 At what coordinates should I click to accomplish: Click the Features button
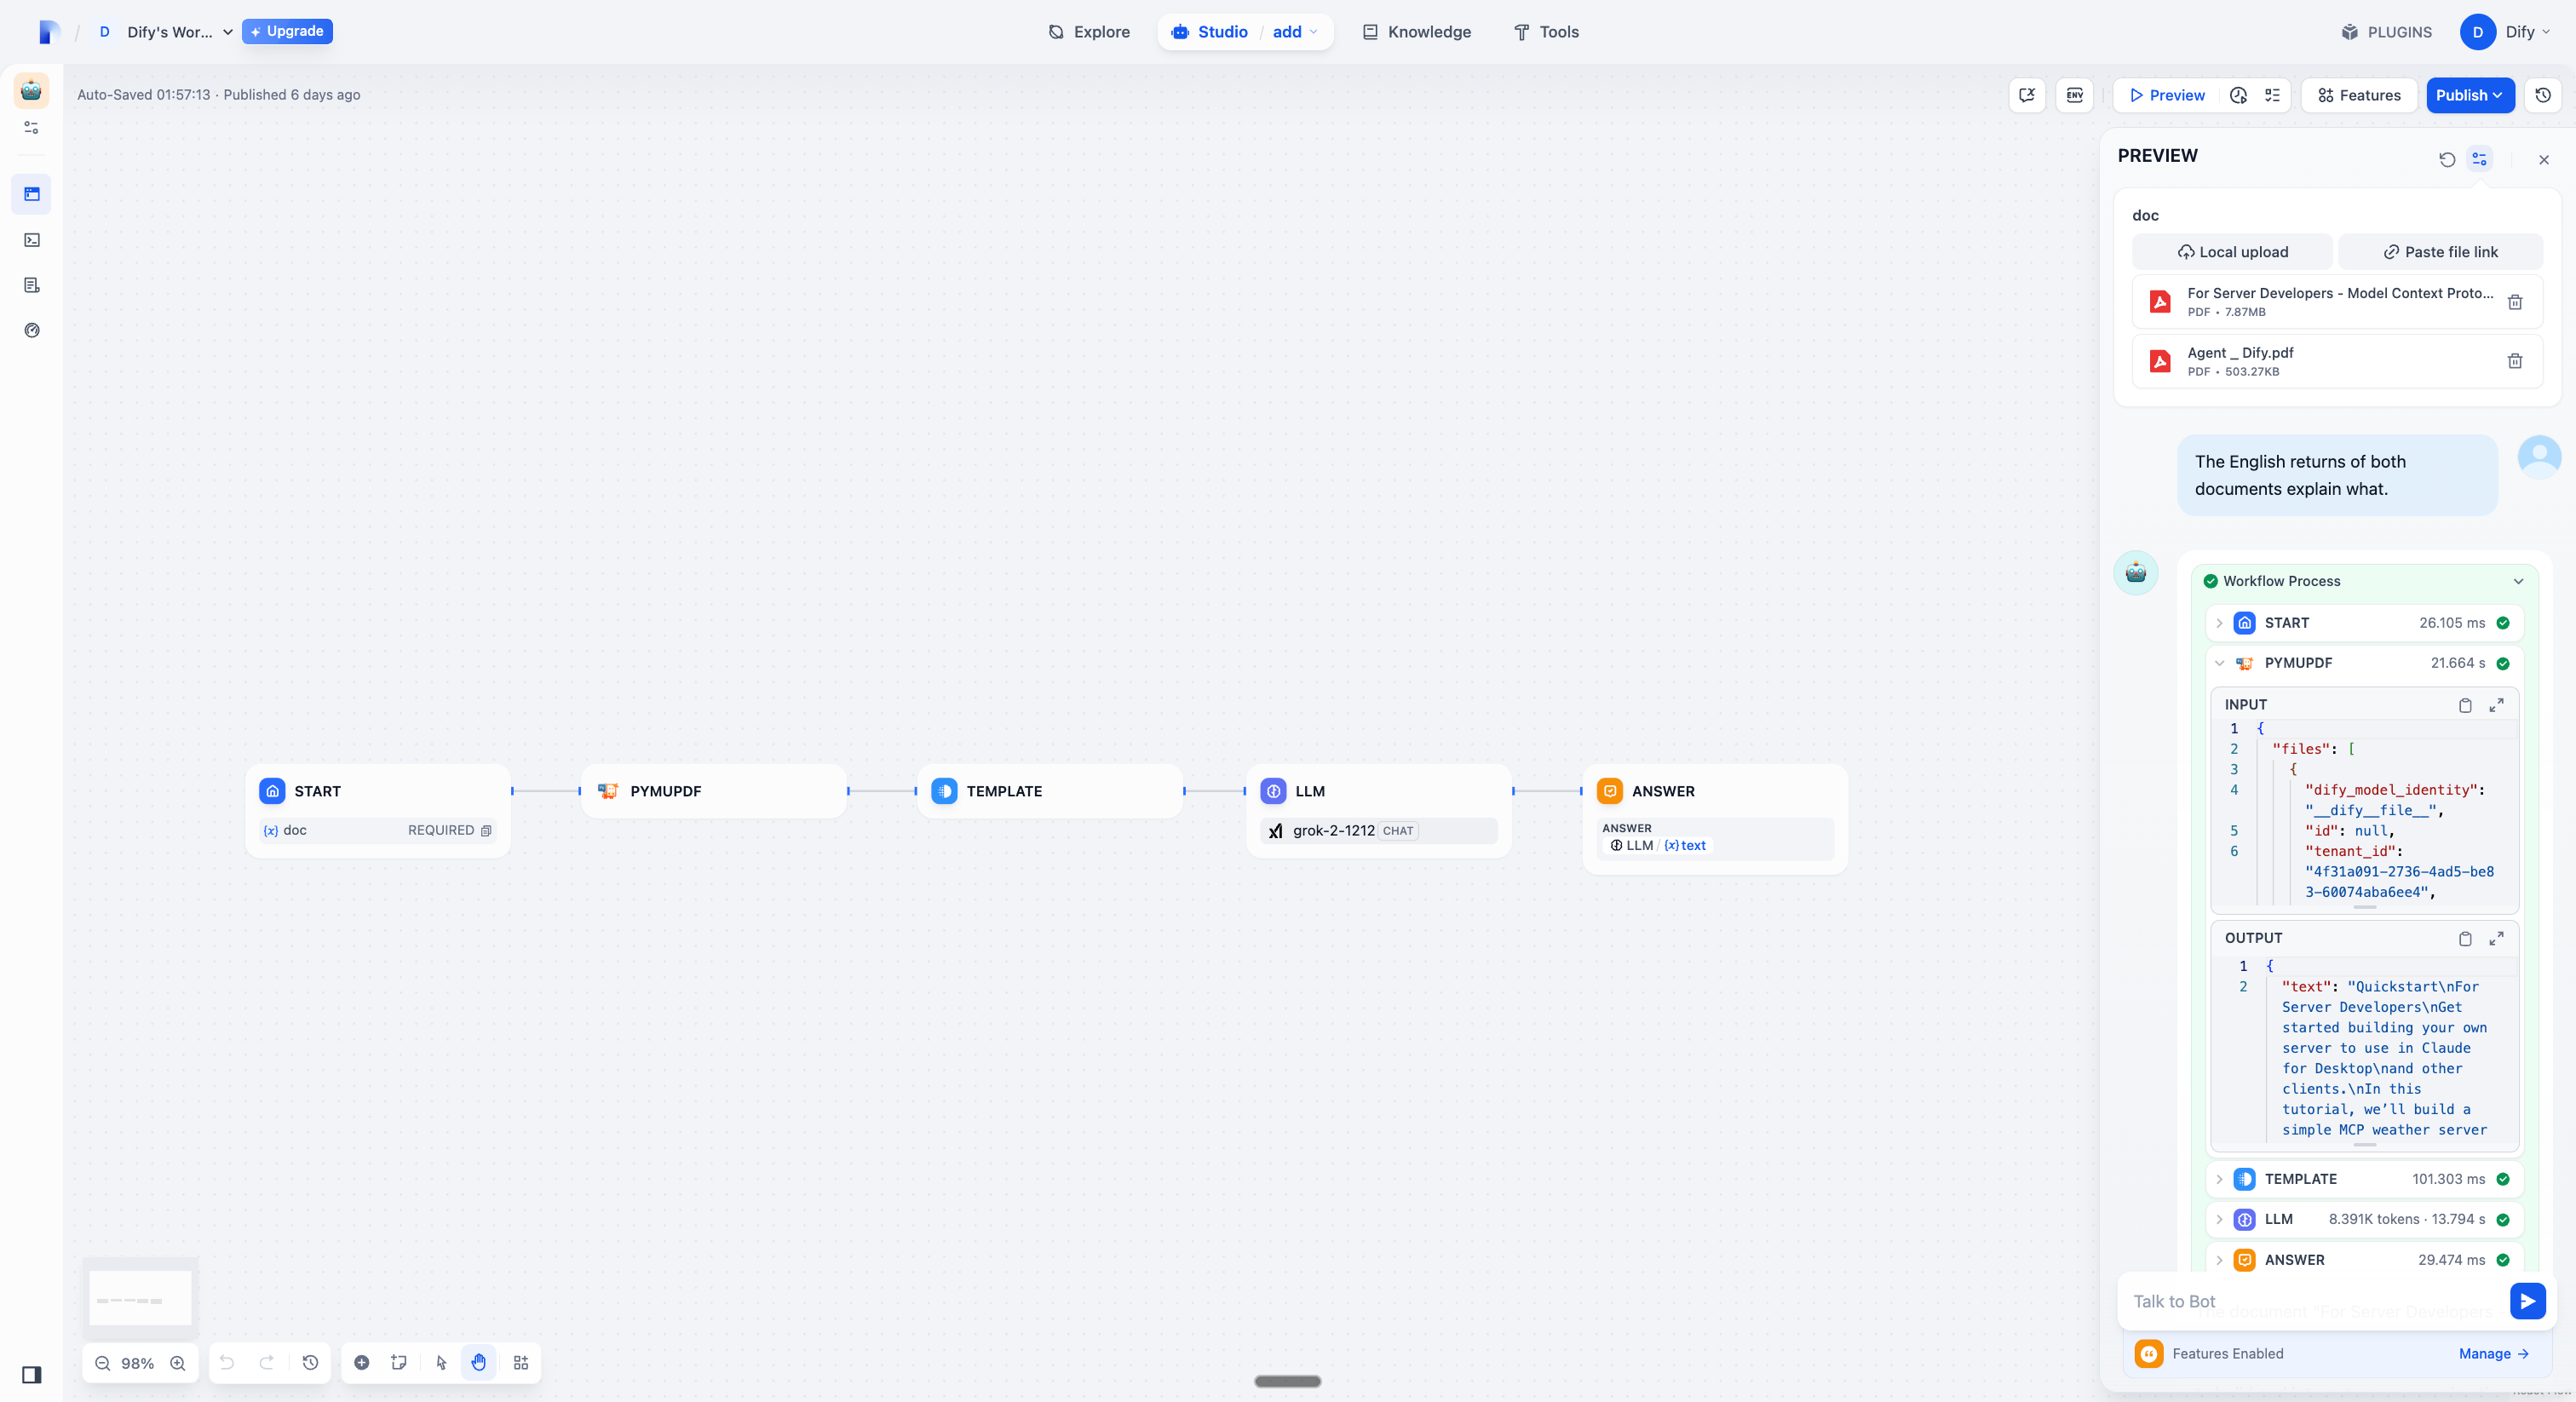click(x=2359, y=95)
